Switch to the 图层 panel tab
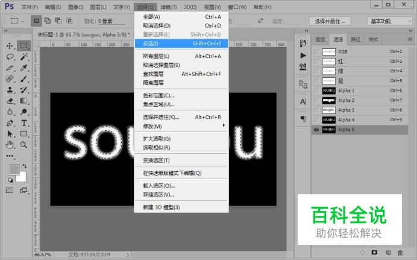 [320, 39]
